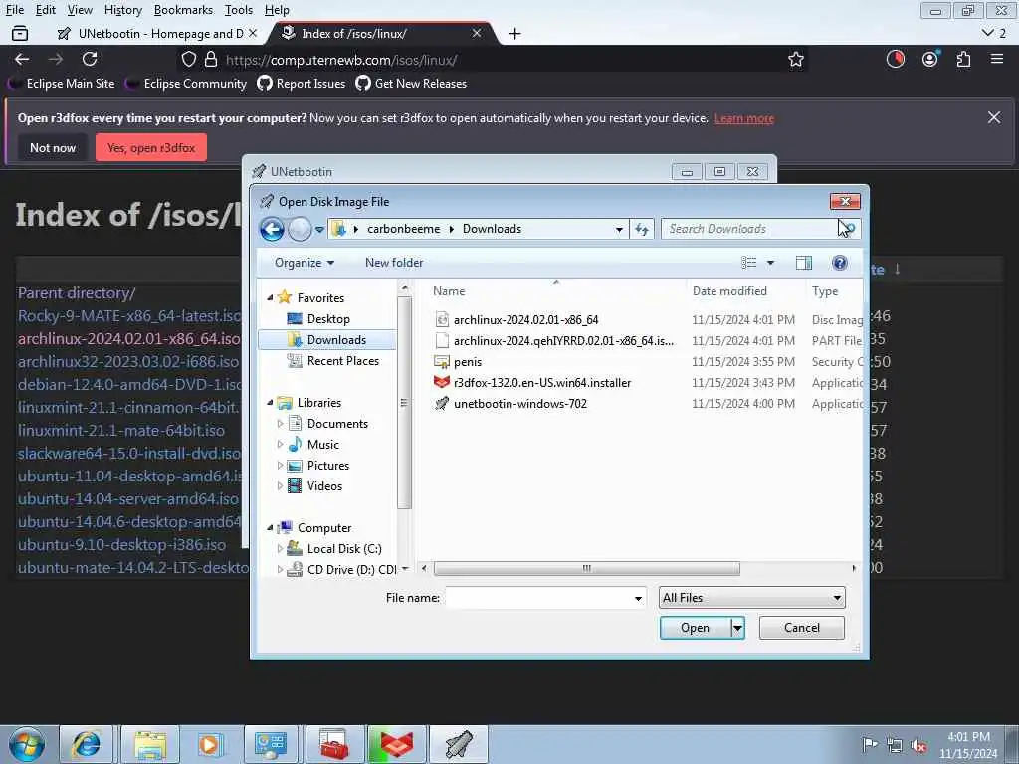Click the padlock site security icon
This screenshot has height=764, width=1019.
coord(211,60)
